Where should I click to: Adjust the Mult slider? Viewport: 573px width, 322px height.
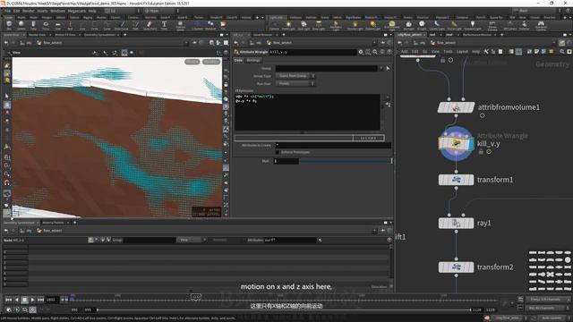pos(346,161)
